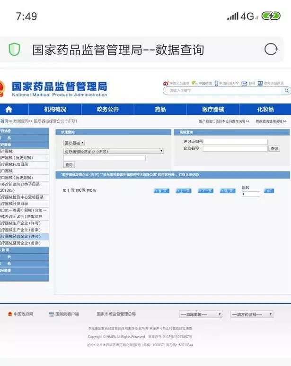The image size is (291, 366).
Task: Open the 医疗器械经营企业(许可) dropdown
Action: (x=114, y=151)
